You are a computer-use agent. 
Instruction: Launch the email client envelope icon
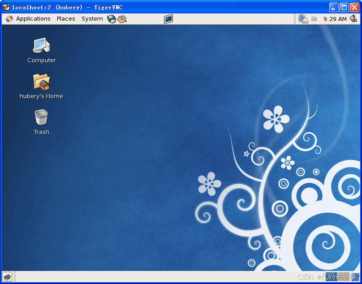click(122, 19)
